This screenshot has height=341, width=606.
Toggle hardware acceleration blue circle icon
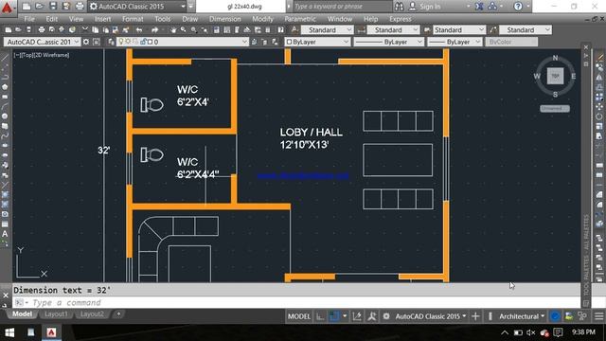[x=555, y=316]
